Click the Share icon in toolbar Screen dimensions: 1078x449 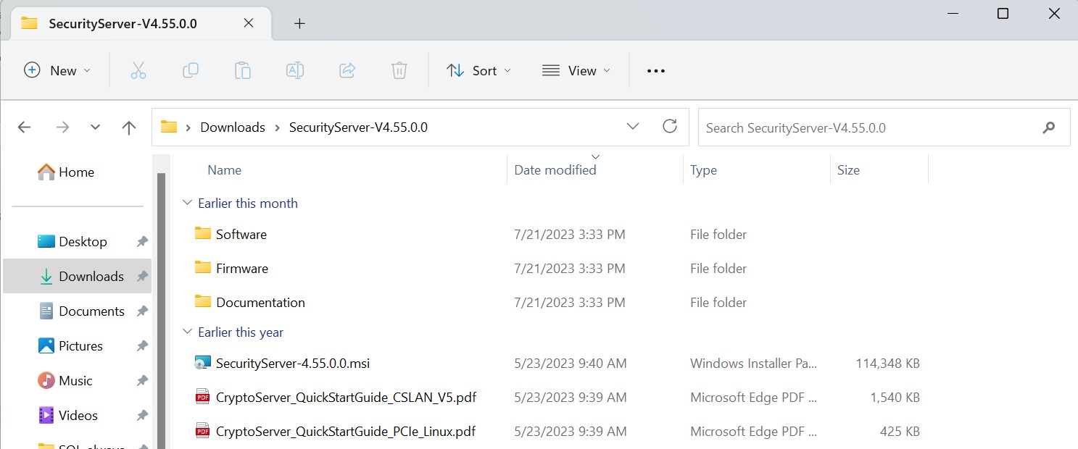[x=347, y=70]
